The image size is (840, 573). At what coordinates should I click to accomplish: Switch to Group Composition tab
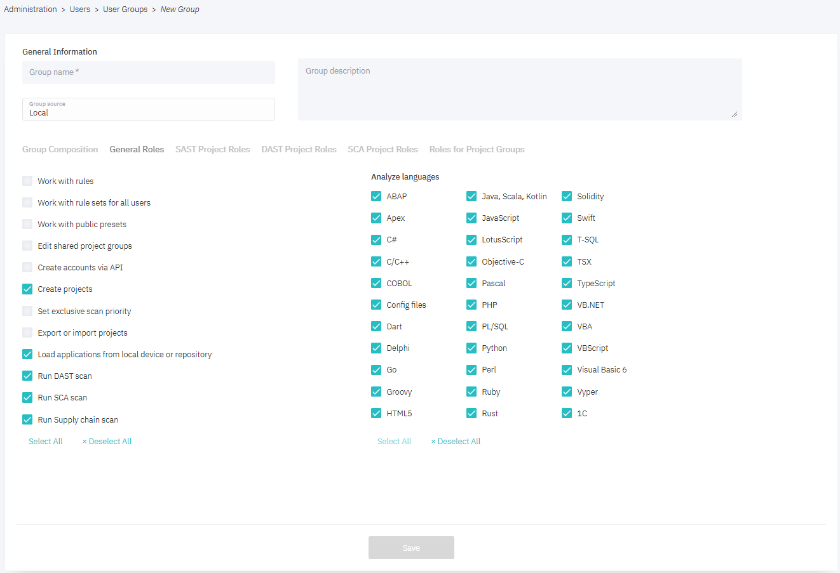[60, 149]
